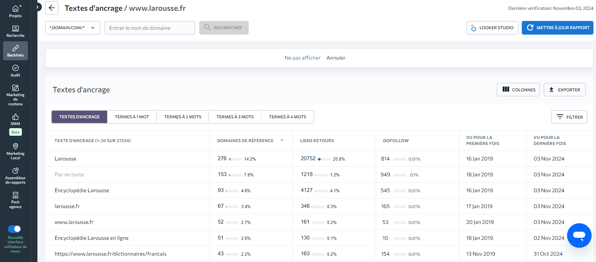This screenshot has height=262, width=596.
Task: Click the 14.2% referring domains bar
Action: pos(235,159)
